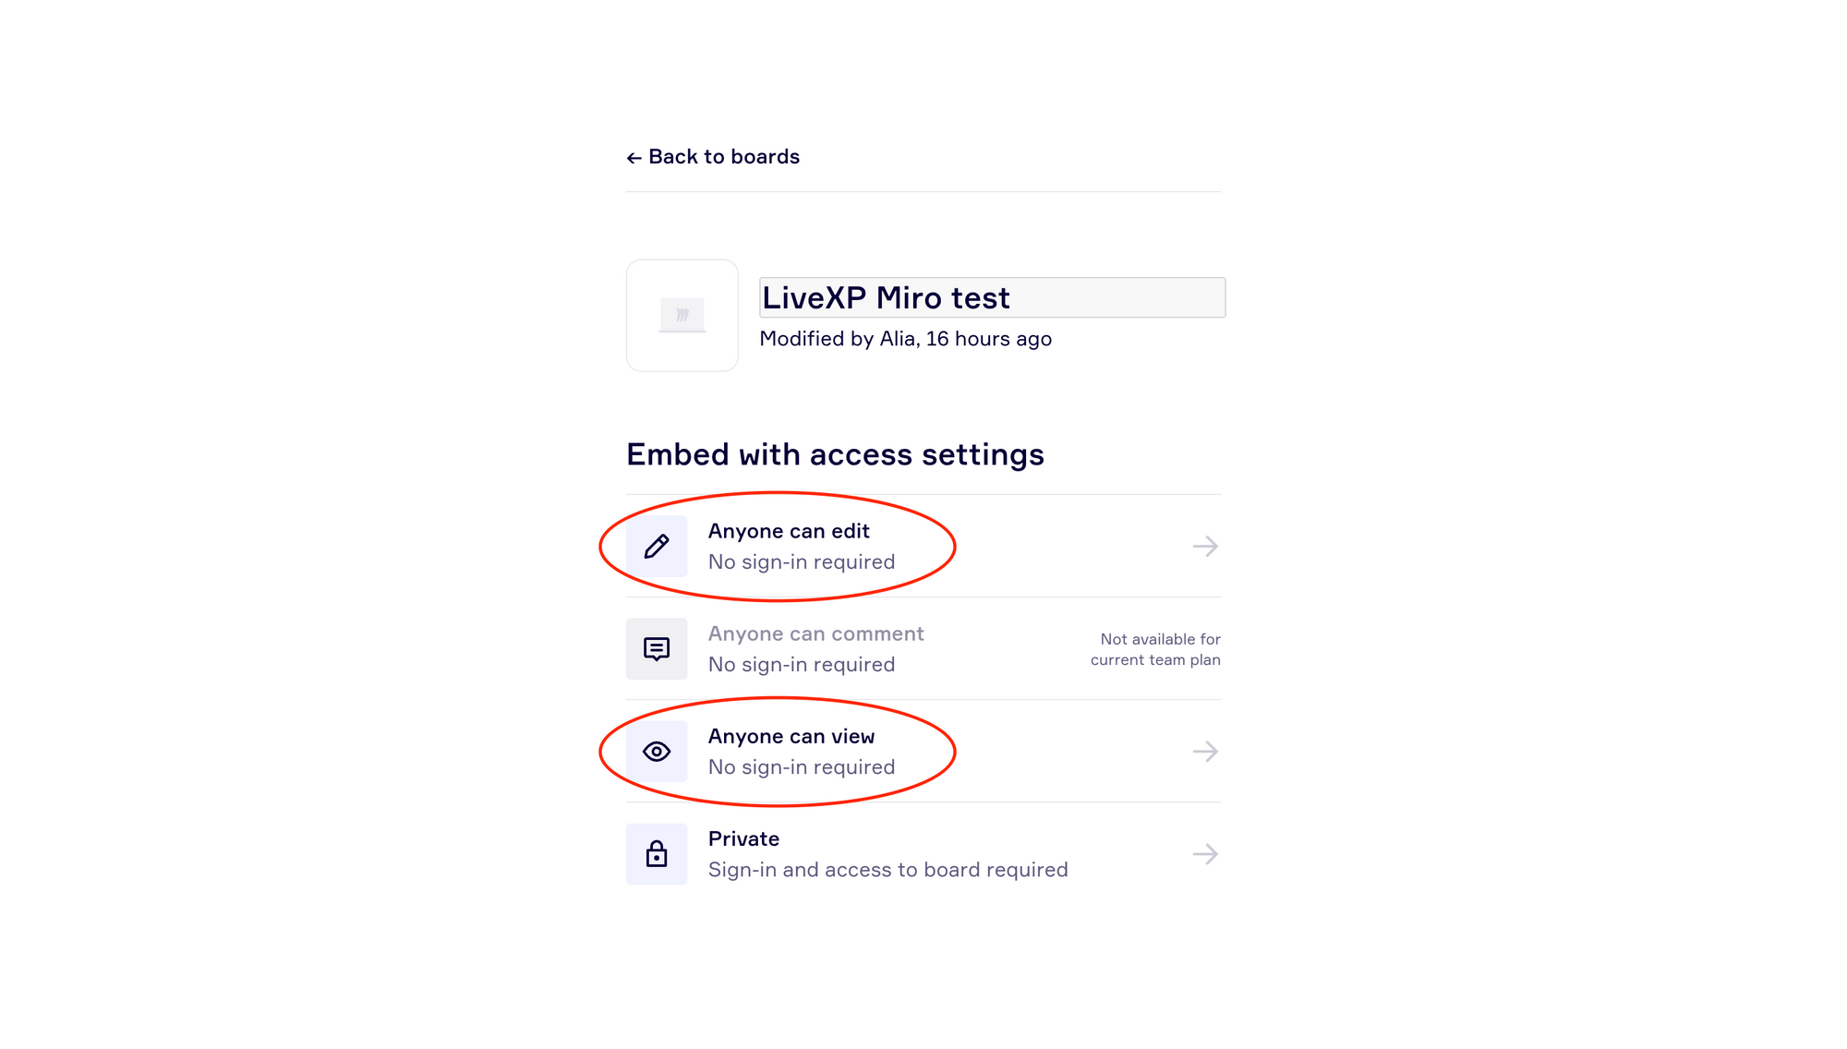Go Back to boards
The image size is (1847, 1049).
click(713, 157)
